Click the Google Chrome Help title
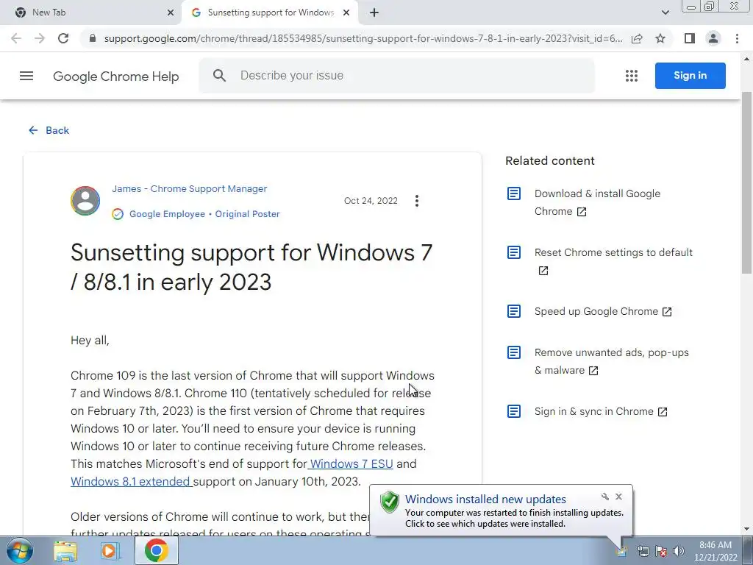 coord(115,77)
